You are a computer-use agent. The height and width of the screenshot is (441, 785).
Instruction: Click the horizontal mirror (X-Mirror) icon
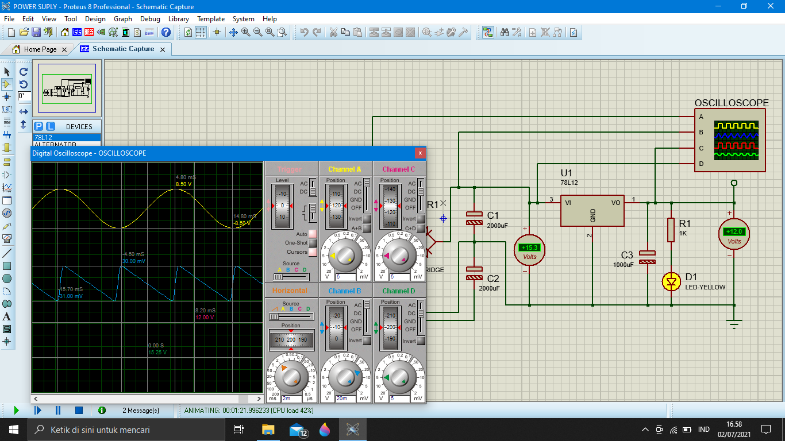pyautogui.click(x=24, y=111)
